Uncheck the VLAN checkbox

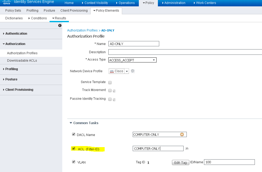(74, 162)
